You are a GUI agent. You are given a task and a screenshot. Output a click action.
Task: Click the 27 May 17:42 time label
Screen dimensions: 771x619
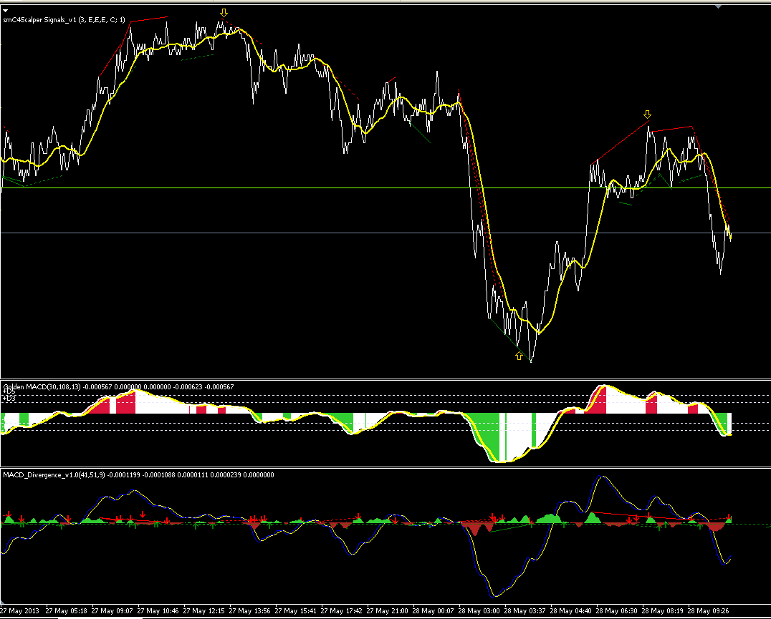click(x=341, y=610)
